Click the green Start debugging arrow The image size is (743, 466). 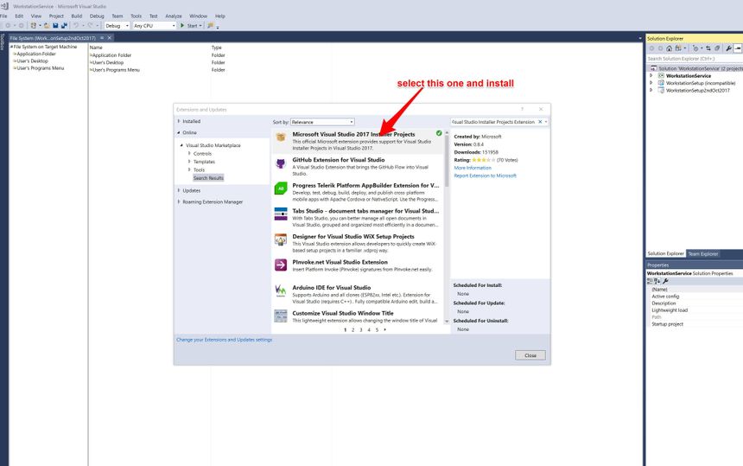tap(182, 26)
